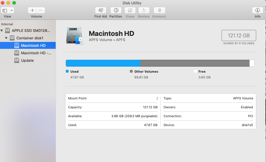The height and width of the screenshot is (162, 266).
Task: Add a volume with the plus button
Action: 32,10
